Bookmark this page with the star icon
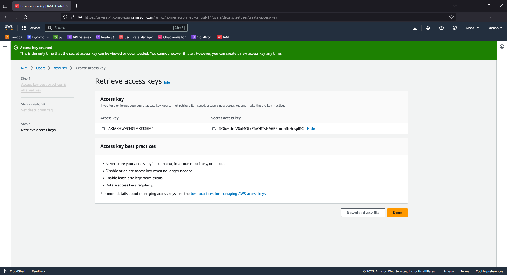The width and height of the screenshot is (507, 275). [x=452, y=17]
